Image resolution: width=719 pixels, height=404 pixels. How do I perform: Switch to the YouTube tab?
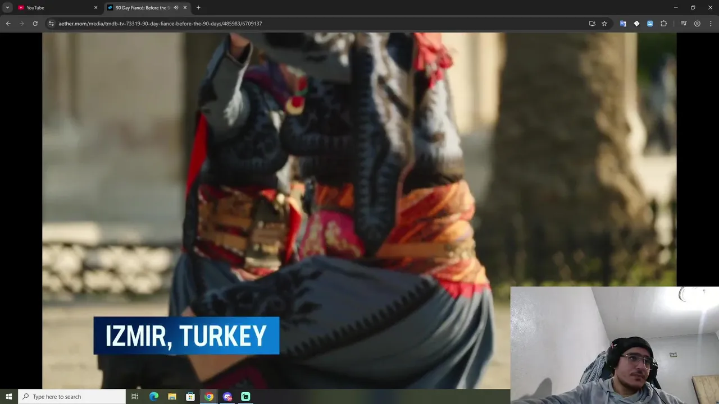point(56,7)
